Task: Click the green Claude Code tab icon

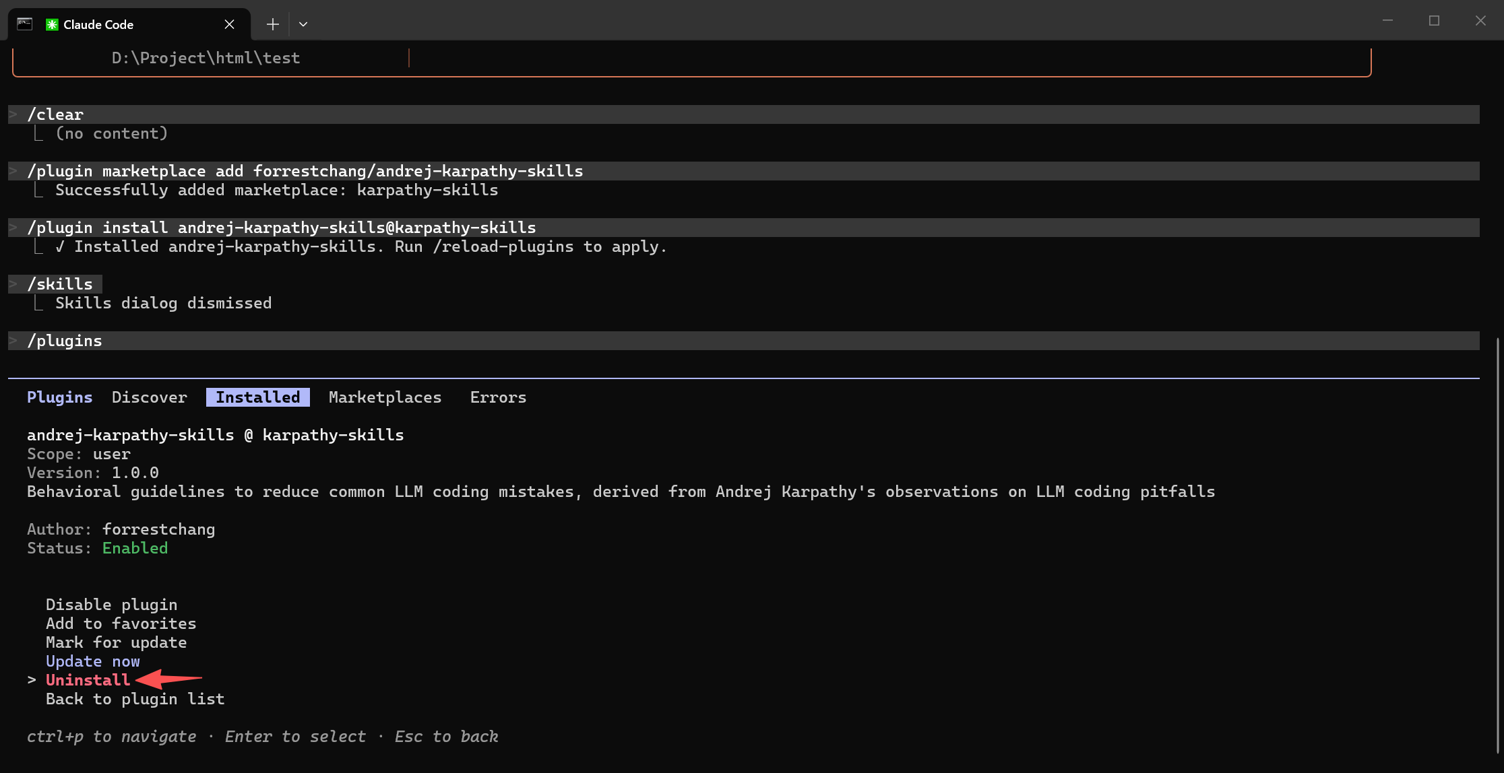Action: coord(52,24)
